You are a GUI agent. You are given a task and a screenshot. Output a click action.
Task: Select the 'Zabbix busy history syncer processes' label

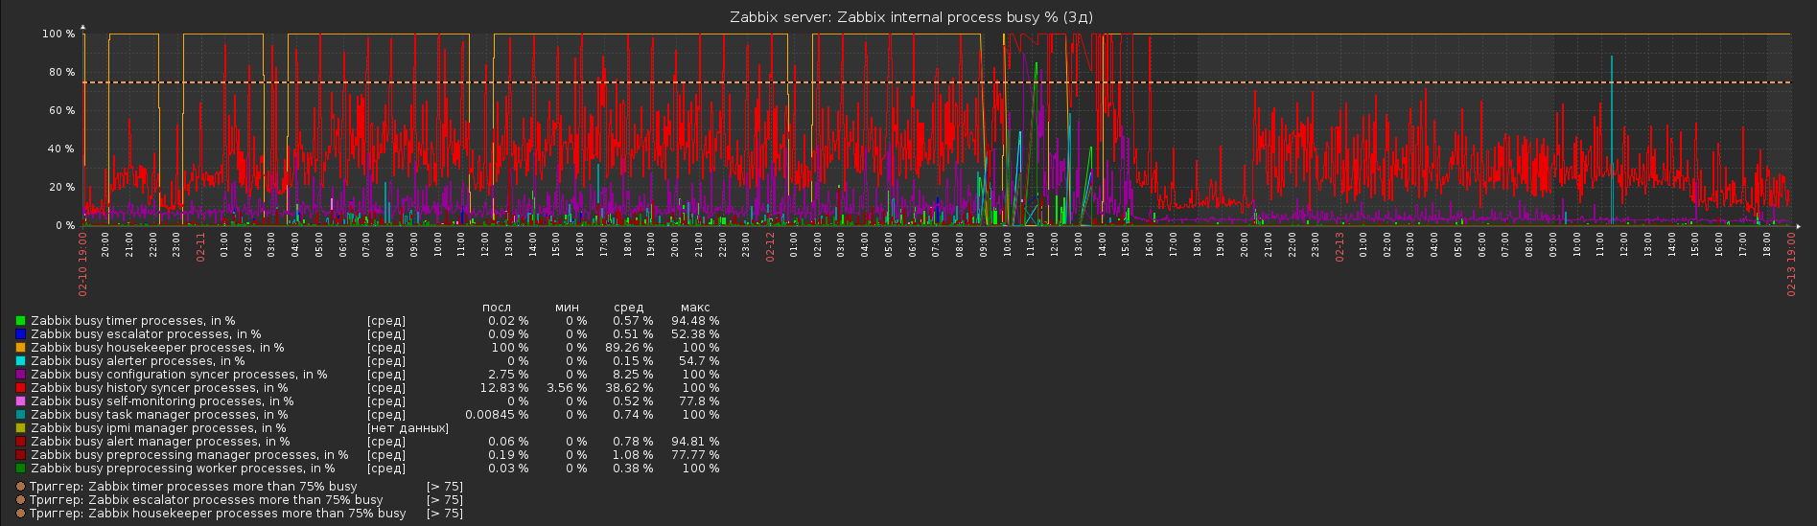tap(159, 388)
